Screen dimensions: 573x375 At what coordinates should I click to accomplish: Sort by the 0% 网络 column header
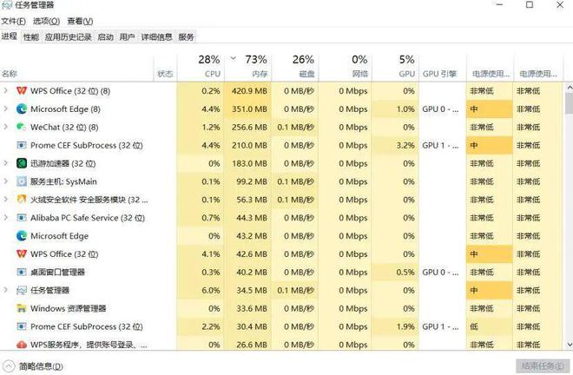(x=345, y=67)
